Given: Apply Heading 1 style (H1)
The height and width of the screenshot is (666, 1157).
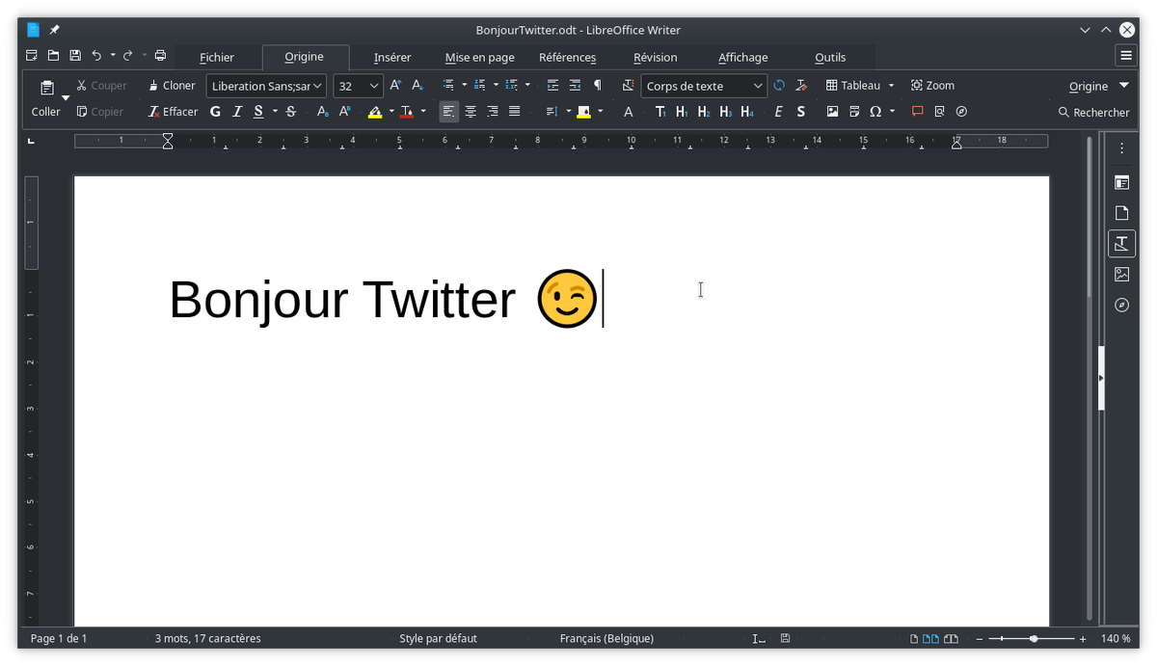Looking at the screenshot, I should [x=682, y=112].
